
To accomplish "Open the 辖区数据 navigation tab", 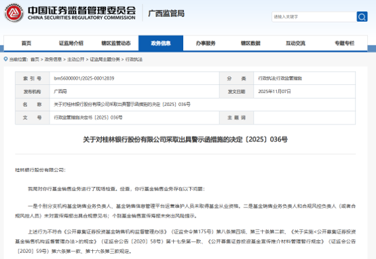I will click(x=250, y=43).
